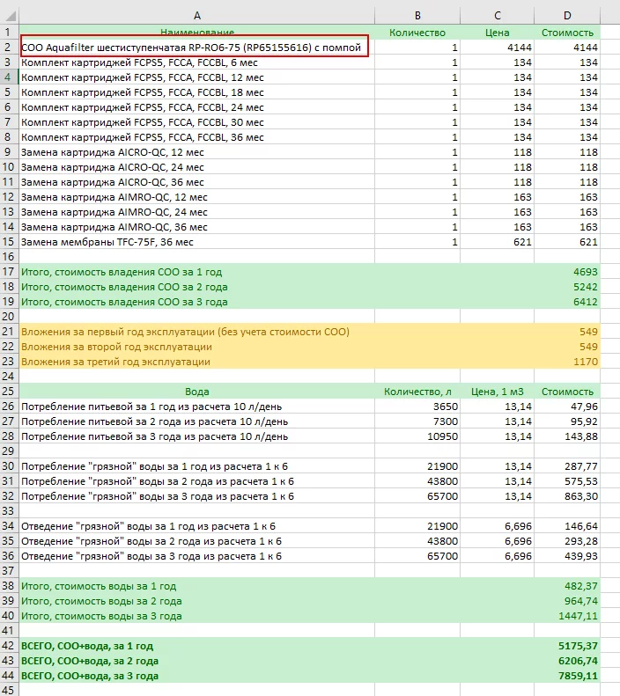Click cost 439,93 in row 36

(x=567, y=556)
